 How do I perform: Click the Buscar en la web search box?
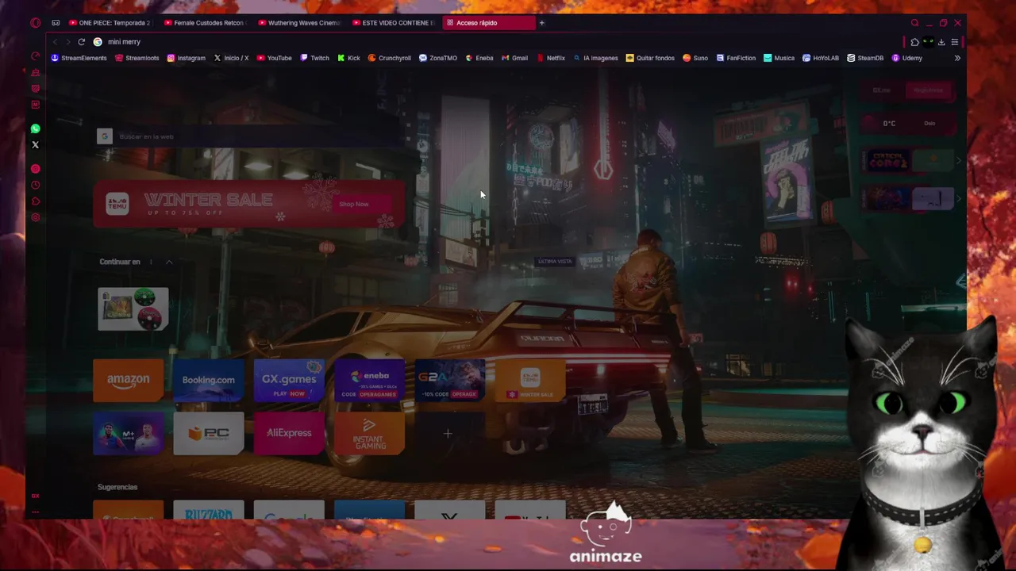pyautogui.click(x=250, y=136)
